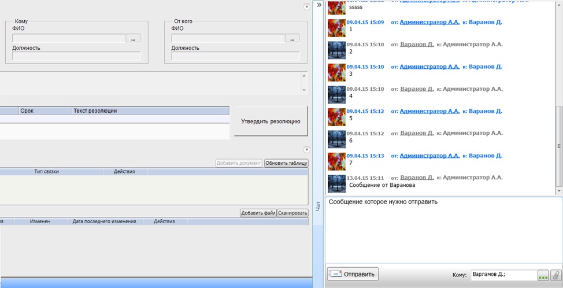Click the Действия header next to Тип связки
This screenshot has height=288, width=563.
124,172
